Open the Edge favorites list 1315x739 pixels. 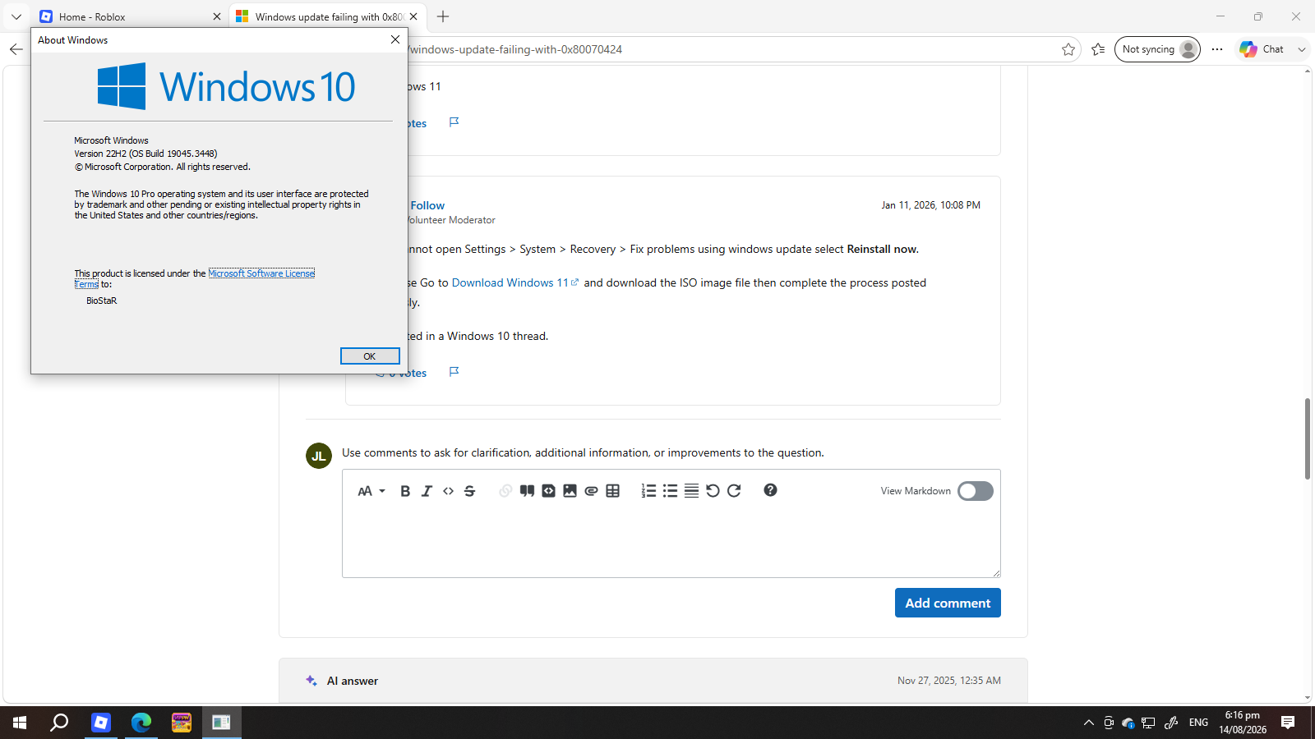1098,49
